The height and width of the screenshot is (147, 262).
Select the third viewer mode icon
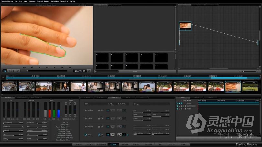pyautogui.click(x=14, y=71)
